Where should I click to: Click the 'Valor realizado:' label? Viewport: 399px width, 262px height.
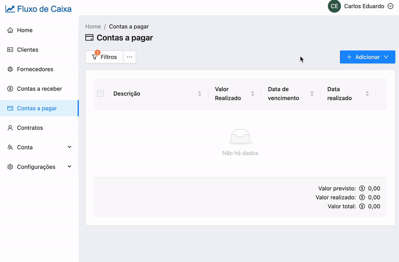pyautogui.click(x=336, y=197)
